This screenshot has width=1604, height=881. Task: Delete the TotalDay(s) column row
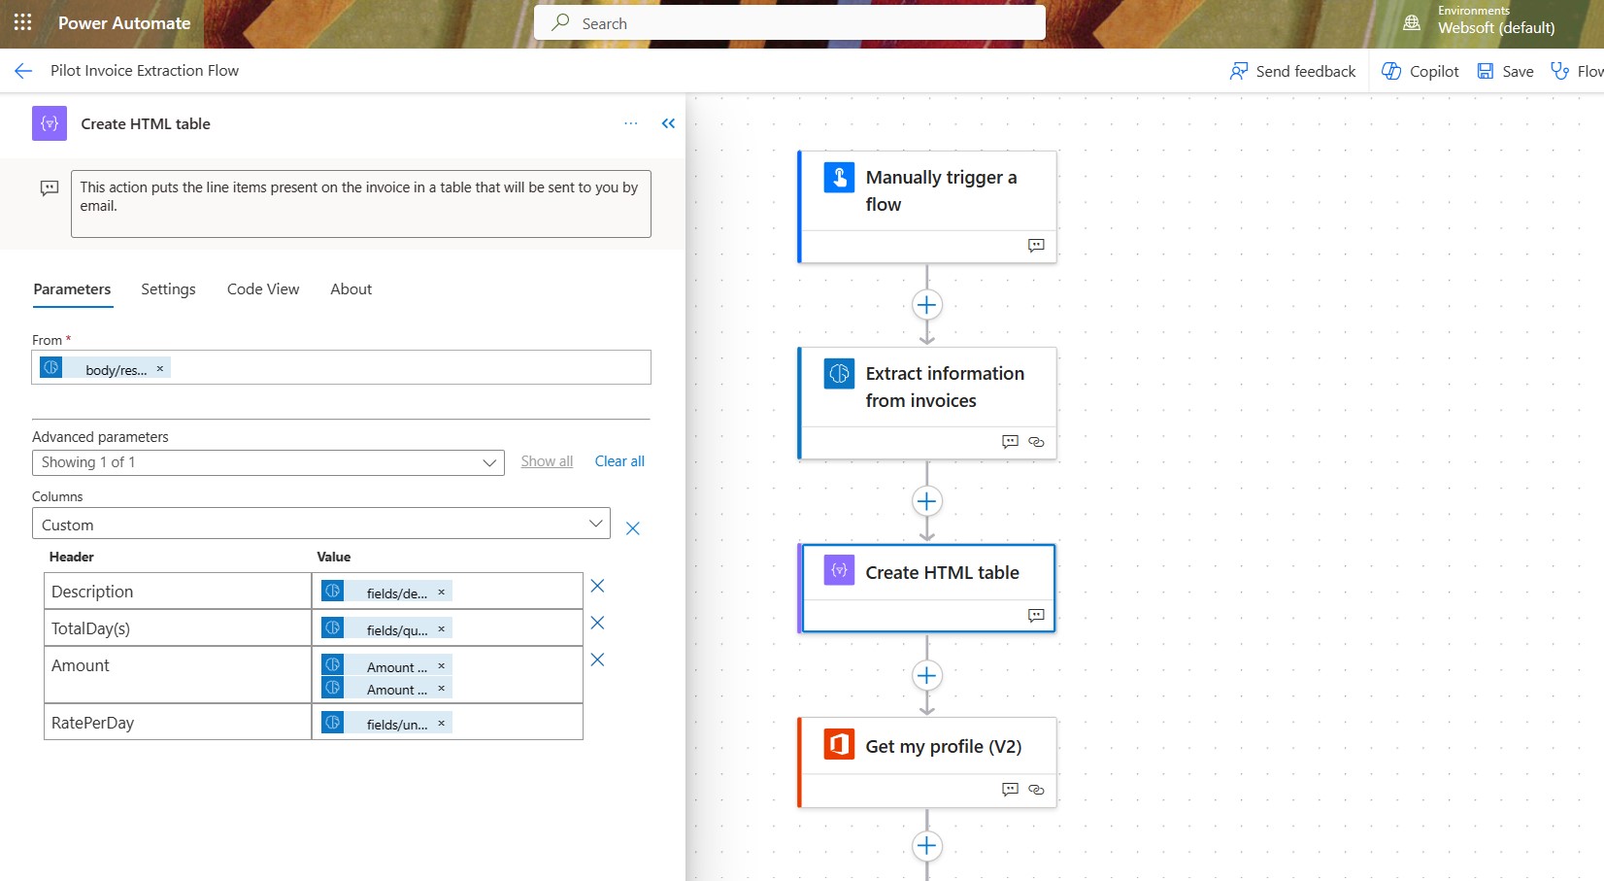coord(597,623)
